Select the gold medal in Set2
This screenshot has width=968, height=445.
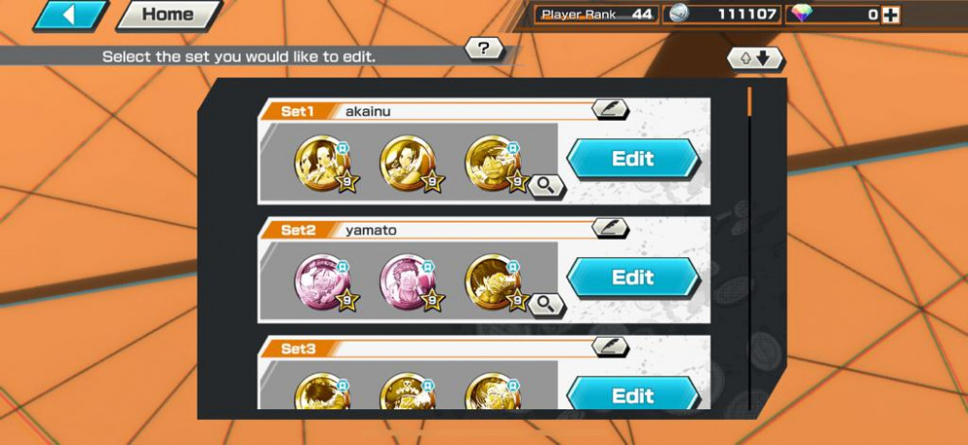(x=494, y=282)
